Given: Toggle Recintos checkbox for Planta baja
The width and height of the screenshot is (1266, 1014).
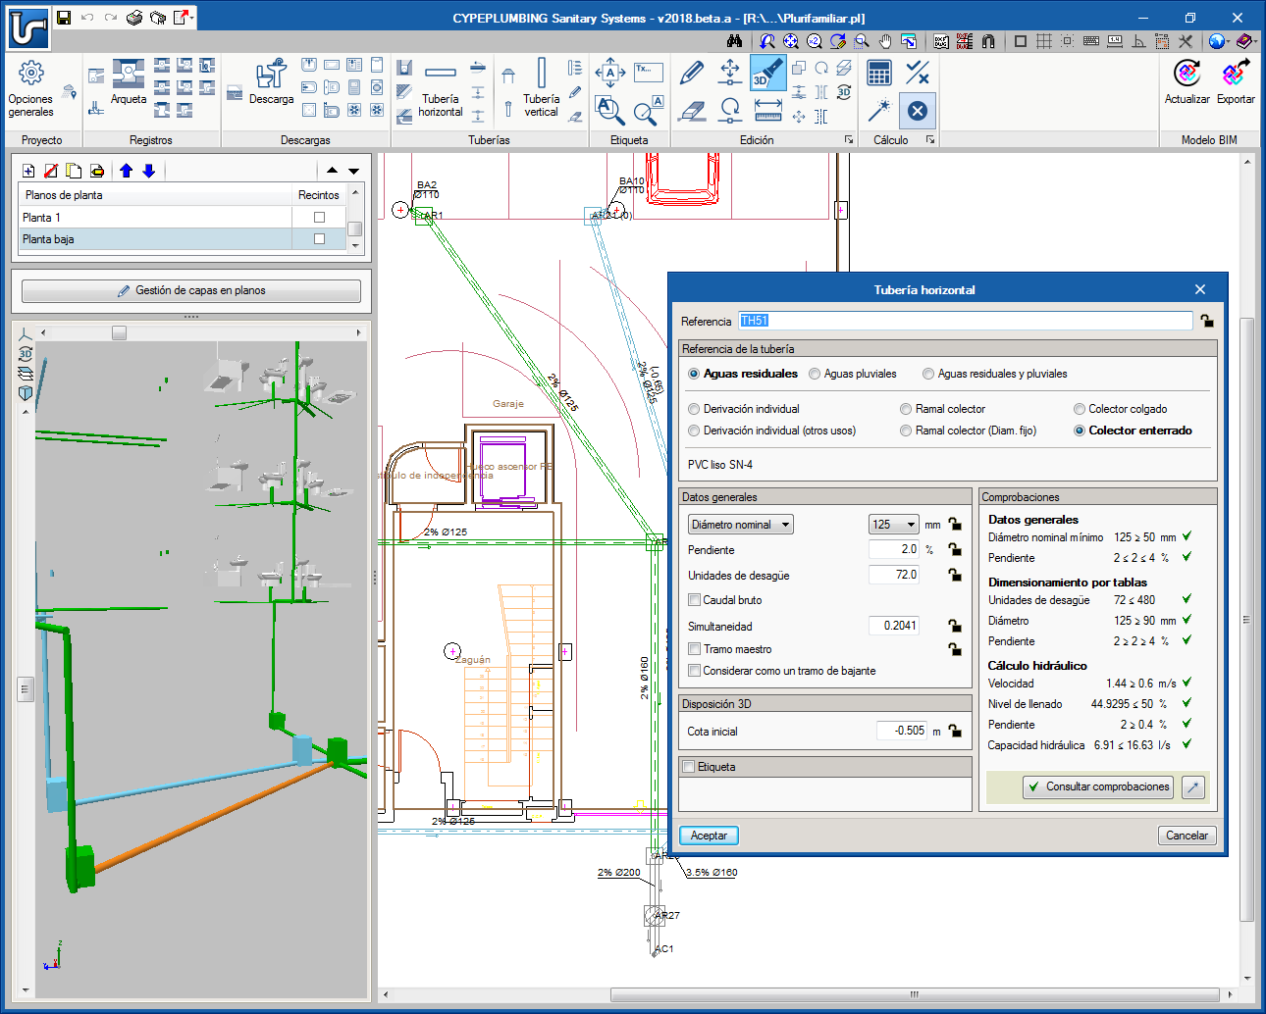Looking at the screenshot, I should point(319,239).
